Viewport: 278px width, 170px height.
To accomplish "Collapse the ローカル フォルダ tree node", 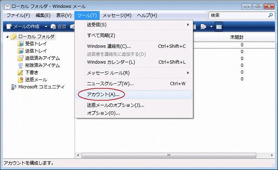I will point(7,37).
